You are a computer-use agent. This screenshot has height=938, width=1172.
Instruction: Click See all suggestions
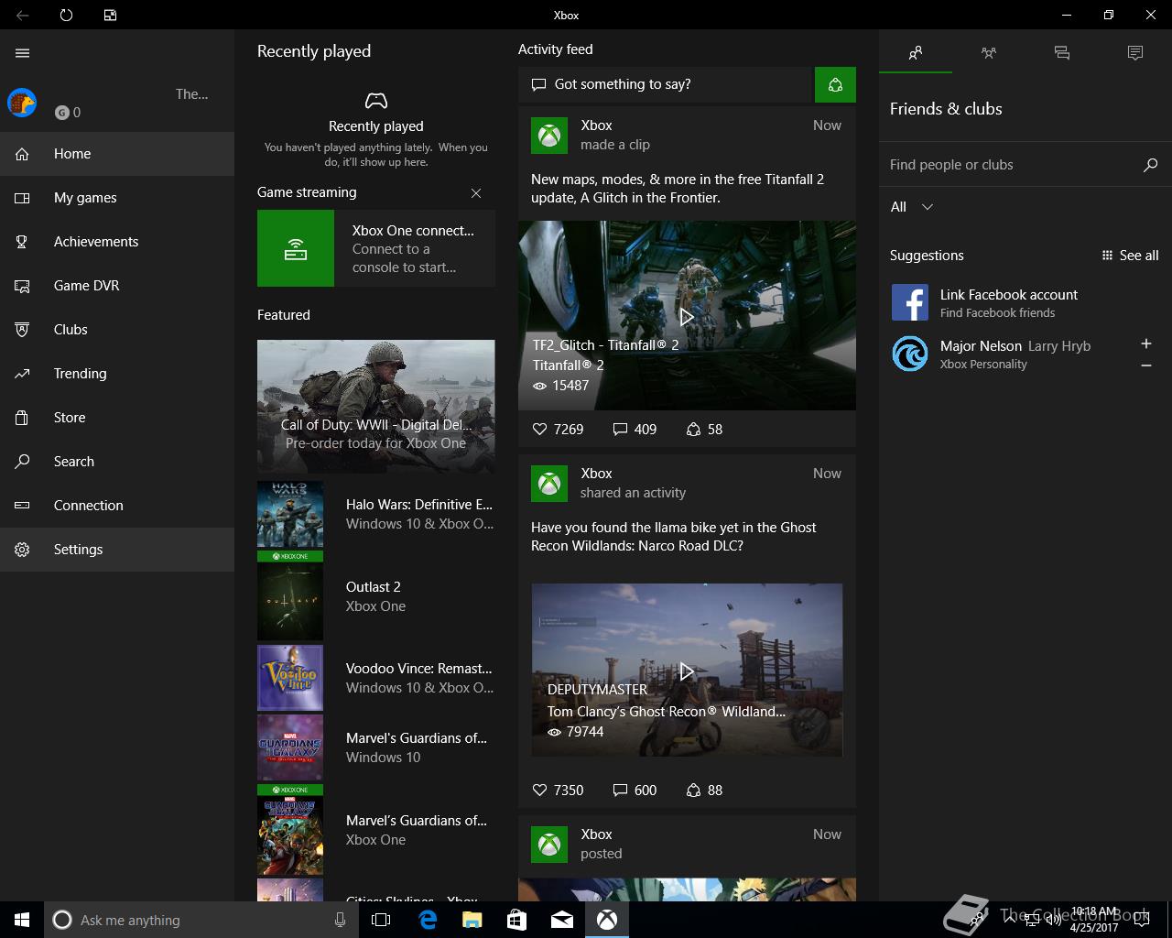pos(1131,256)
